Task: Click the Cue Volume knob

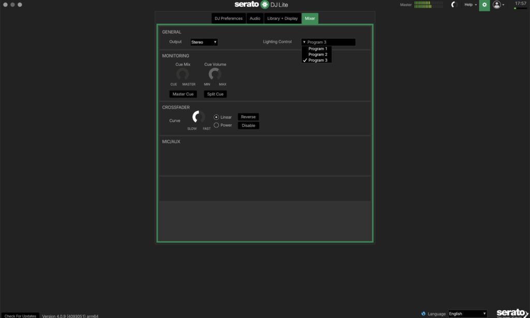Action: pos(215,74)
